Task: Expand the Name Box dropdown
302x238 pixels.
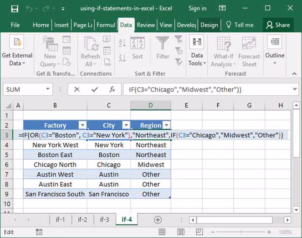Action: [48, 89]
